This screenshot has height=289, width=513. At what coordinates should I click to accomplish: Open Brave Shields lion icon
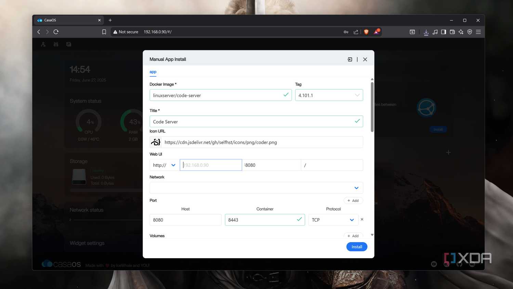(x=366, y=32)
